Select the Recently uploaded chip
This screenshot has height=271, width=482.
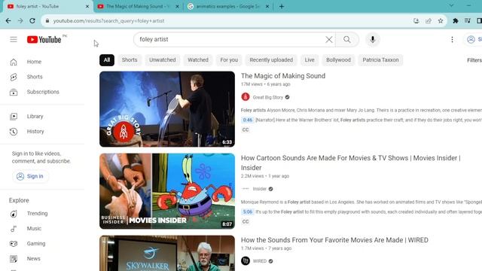click(x=271, y=60)
